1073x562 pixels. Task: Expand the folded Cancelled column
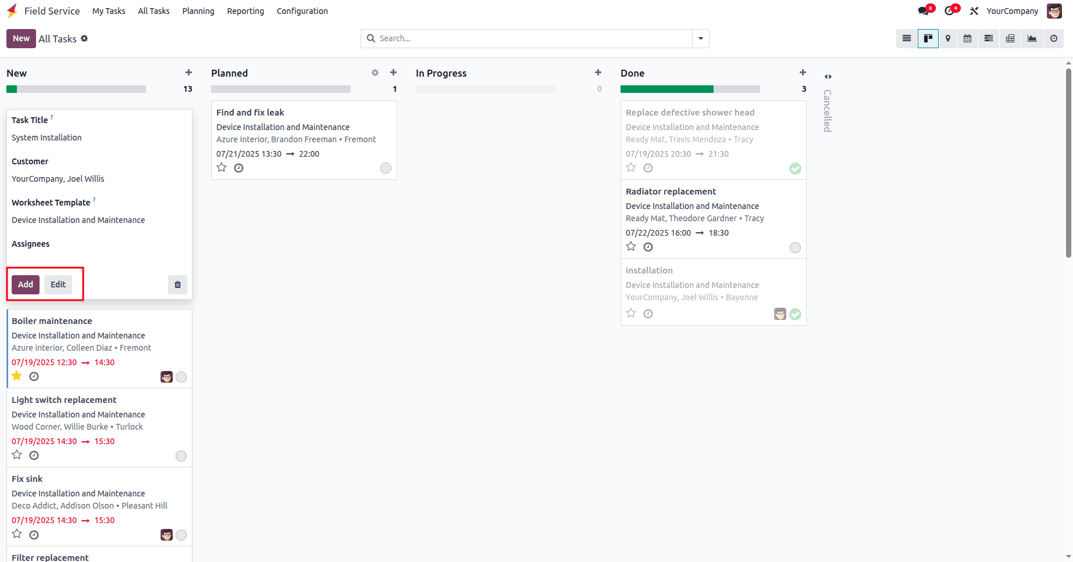coord(828,77)
